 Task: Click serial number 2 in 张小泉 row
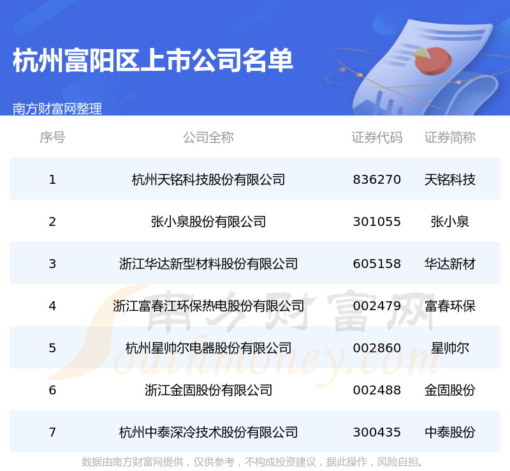click(x=52, y=222)
